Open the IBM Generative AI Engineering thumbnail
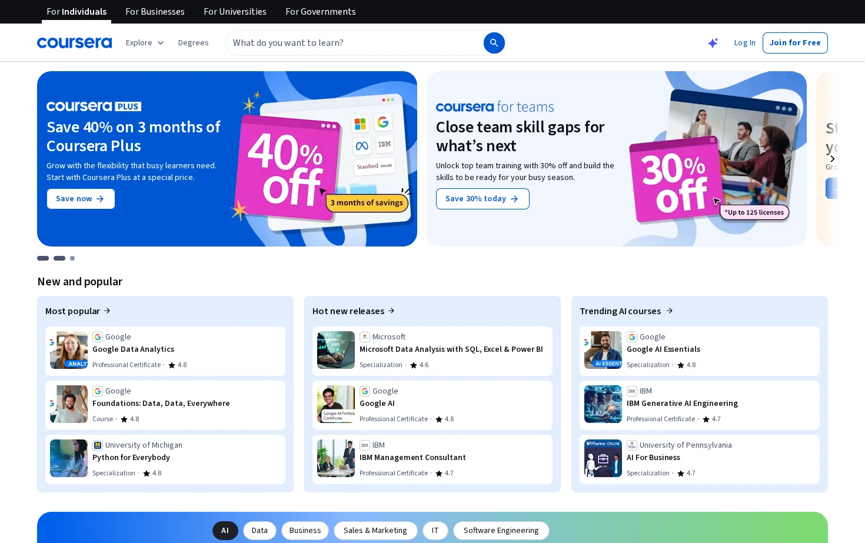The image size is (865, 543). coord(603,404)
